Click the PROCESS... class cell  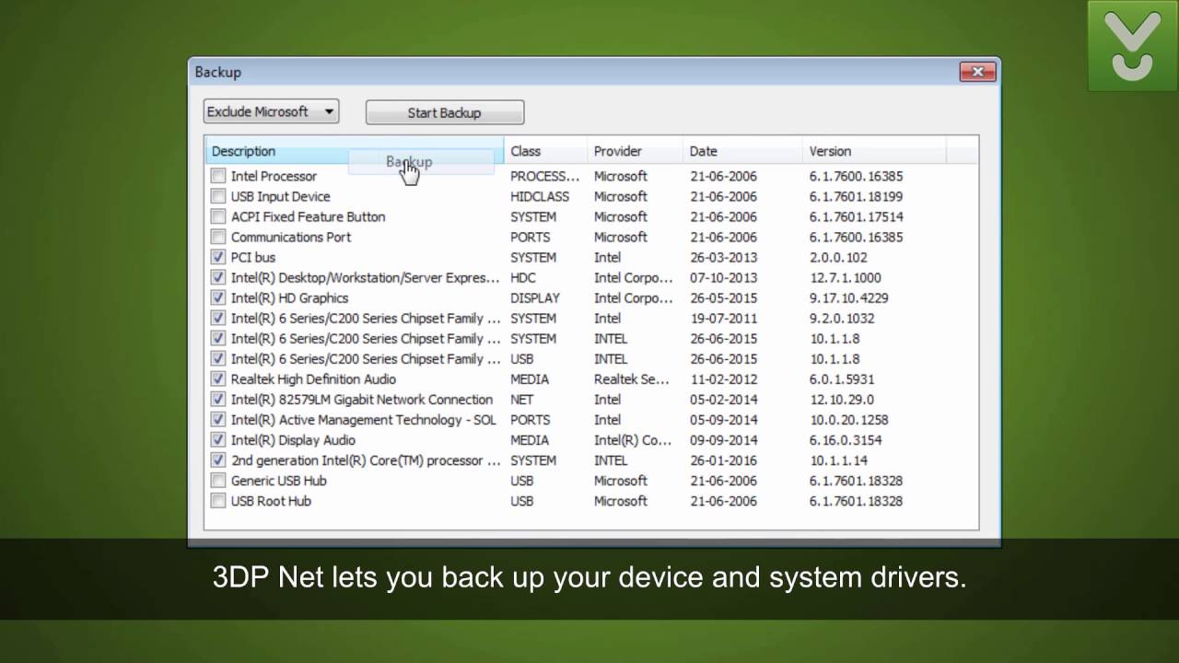pyautogui.click(x=545, y=176)
